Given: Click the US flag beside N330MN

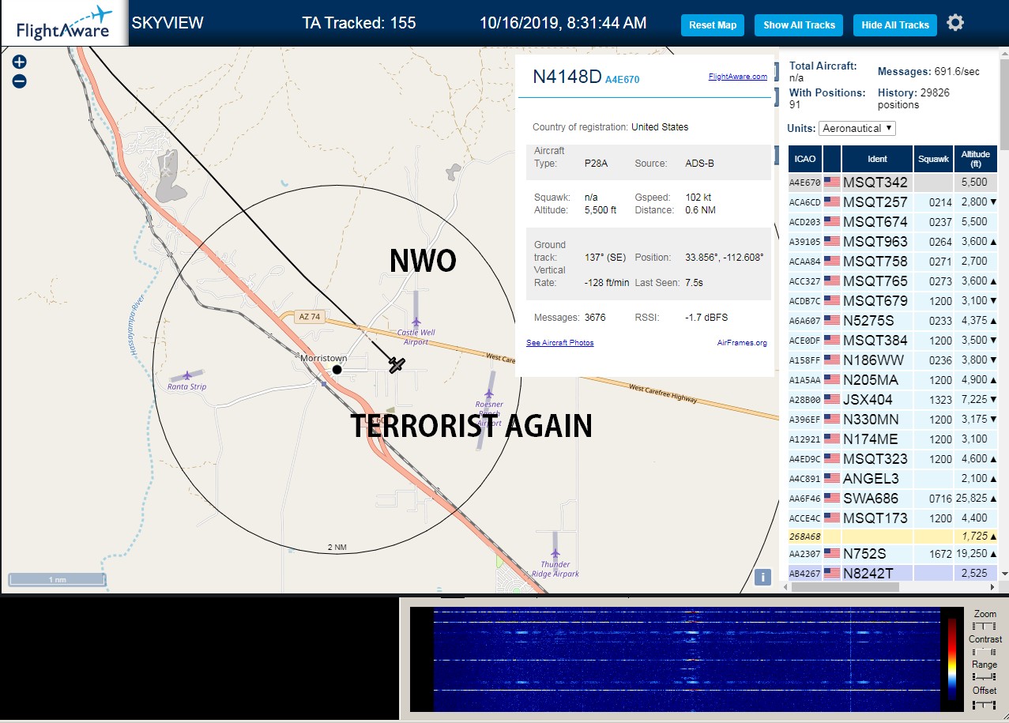Looking at the screenshot, I should 832,420.
